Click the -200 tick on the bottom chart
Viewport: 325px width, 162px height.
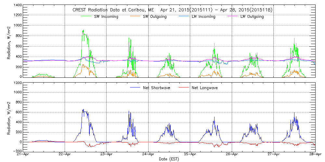18,151
